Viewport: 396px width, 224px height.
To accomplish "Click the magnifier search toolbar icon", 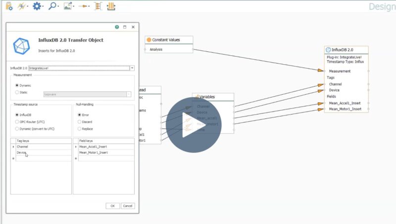I will [x=52, y=6].
